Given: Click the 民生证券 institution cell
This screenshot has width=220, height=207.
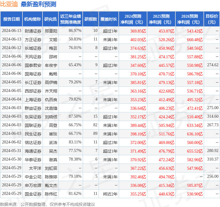Looking at the screenshot, I should (x=33, y=134).
